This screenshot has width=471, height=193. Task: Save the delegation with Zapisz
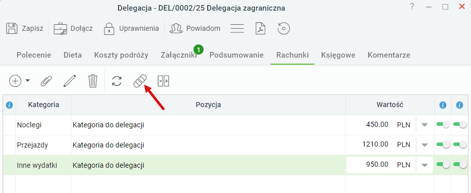(x=25, y=28)
